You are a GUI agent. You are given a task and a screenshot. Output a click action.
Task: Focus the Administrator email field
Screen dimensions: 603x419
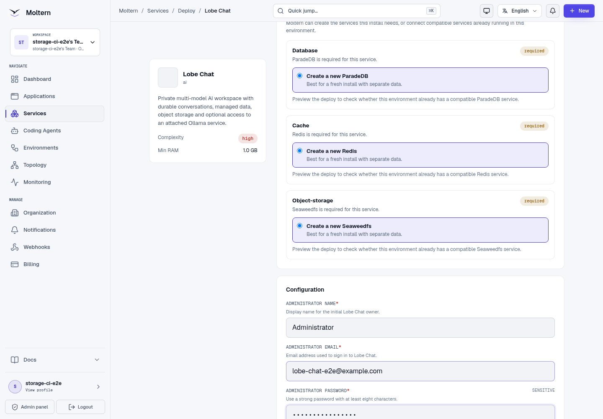click(420, 371)
